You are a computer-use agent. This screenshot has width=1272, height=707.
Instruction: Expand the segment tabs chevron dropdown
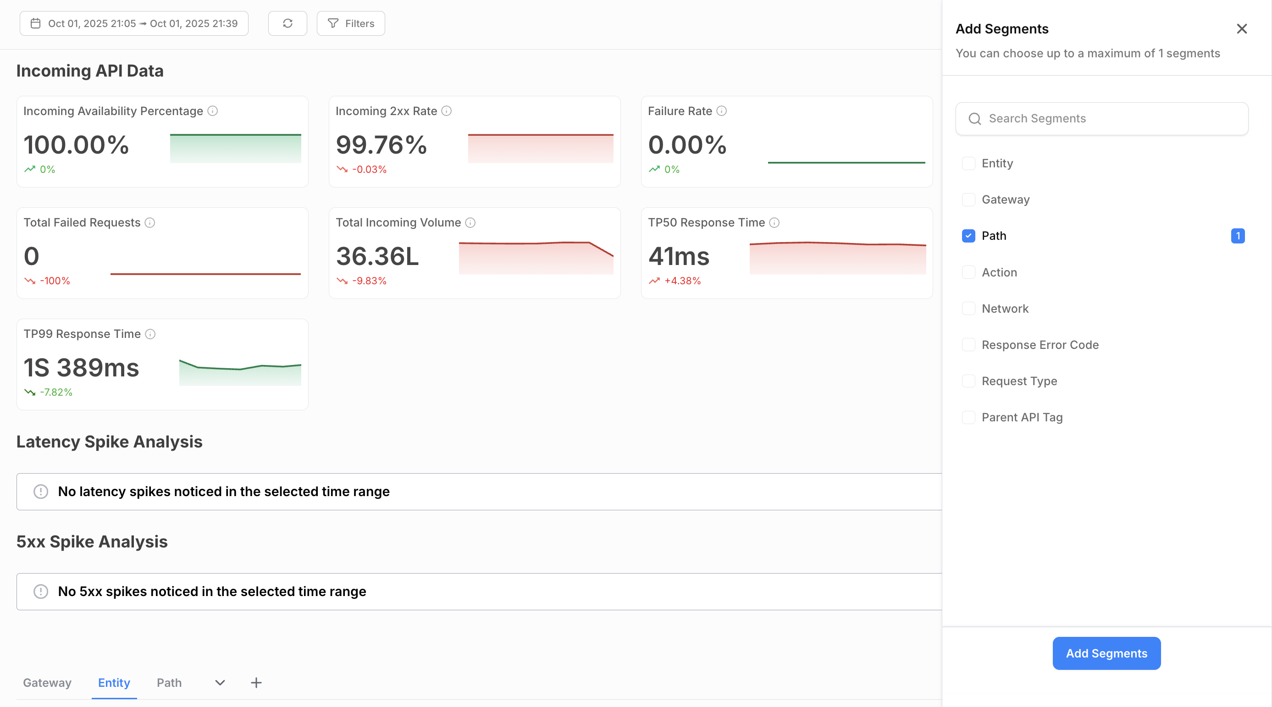[220, 683]
